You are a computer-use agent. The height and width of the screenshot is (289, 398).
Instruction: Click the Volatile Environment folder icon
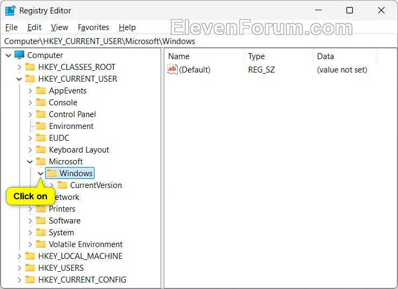click(x=41, y=244)
